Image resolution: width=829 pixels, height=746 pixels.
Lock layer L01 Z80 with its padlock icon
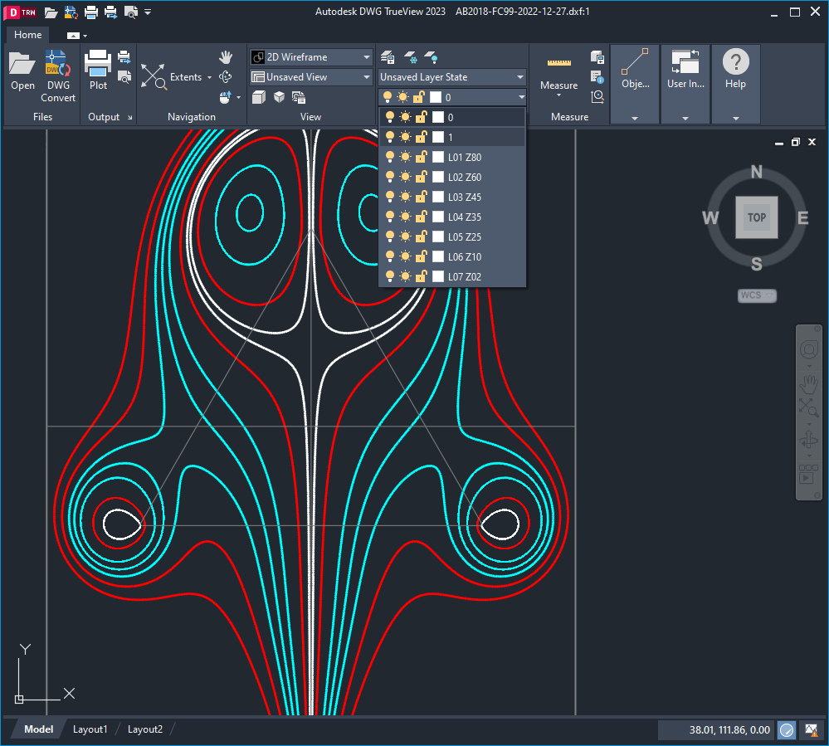coord(421,157)
